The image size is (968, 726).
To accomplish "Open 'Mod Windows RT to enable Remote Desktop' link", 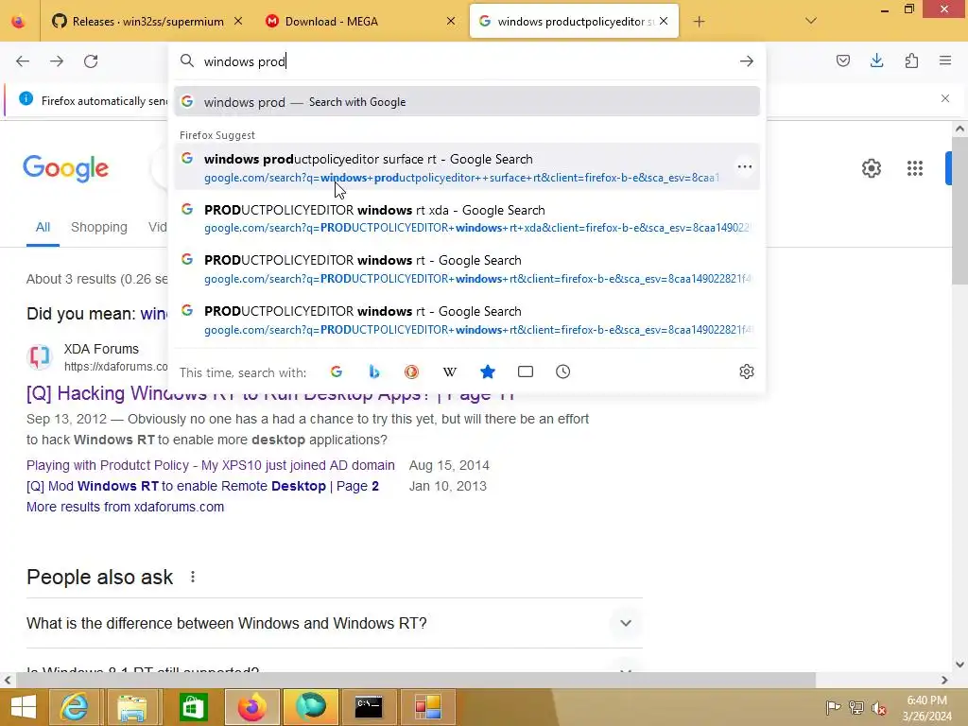I will (x=202, y=487).
